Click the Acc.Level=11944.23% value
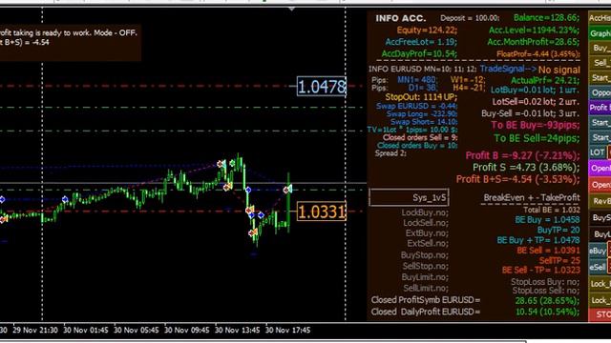The width and height of the screenshot is (611, 343). click(x=535, y=30)
